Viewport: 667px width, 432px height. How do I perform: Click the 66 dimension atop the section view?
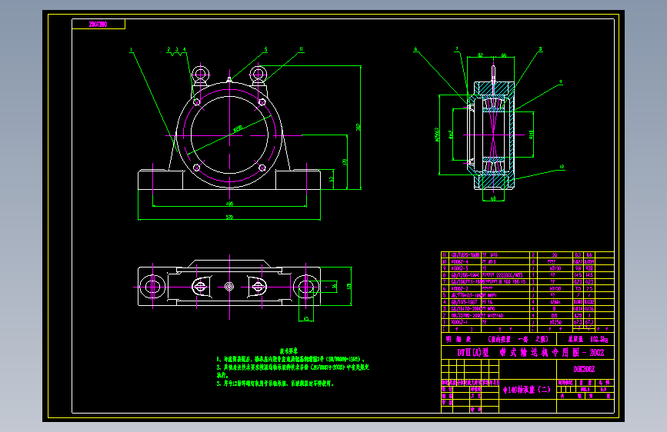504,55
